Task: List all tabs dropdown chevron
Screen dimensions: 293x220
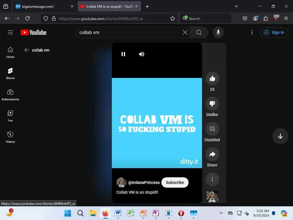Action: (236, 6)
